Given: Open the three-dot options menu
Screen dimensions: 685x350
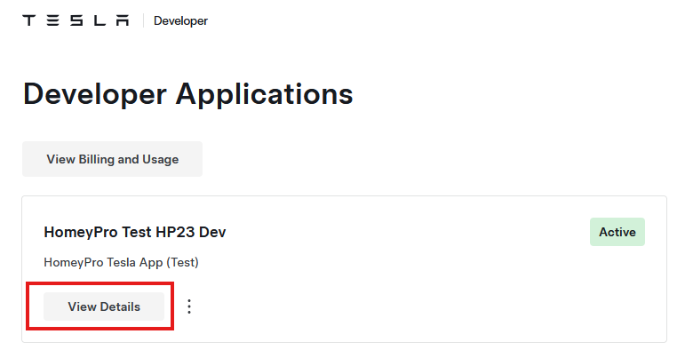Looking at the screenshot, I should (x=189, y=306).
